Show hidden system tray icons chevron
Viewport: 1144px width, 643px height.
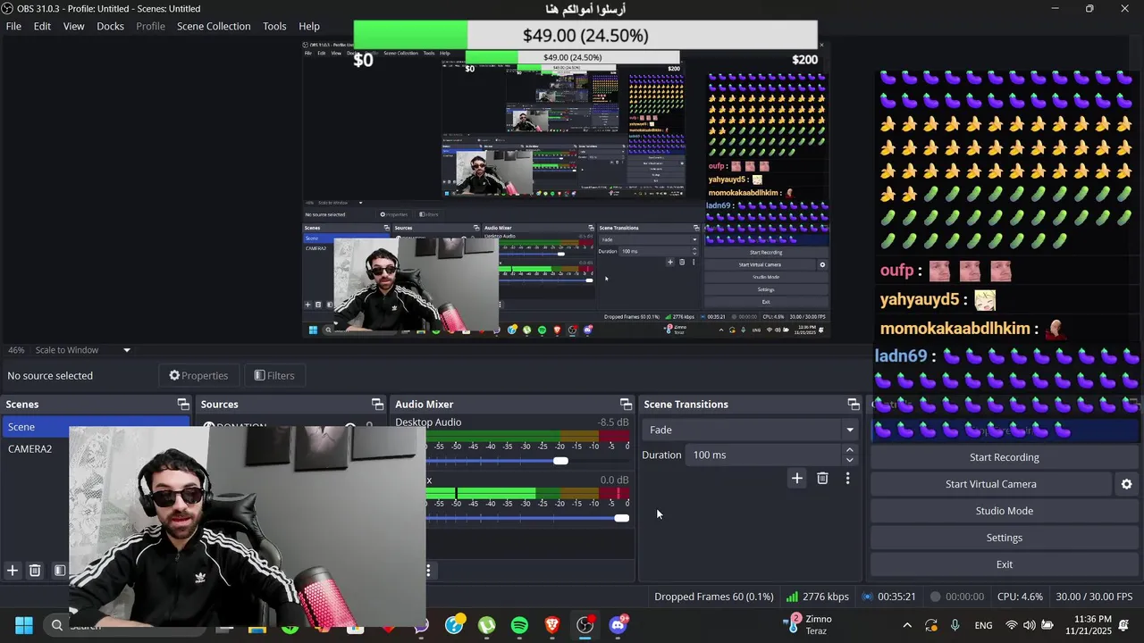coord(907,625)
